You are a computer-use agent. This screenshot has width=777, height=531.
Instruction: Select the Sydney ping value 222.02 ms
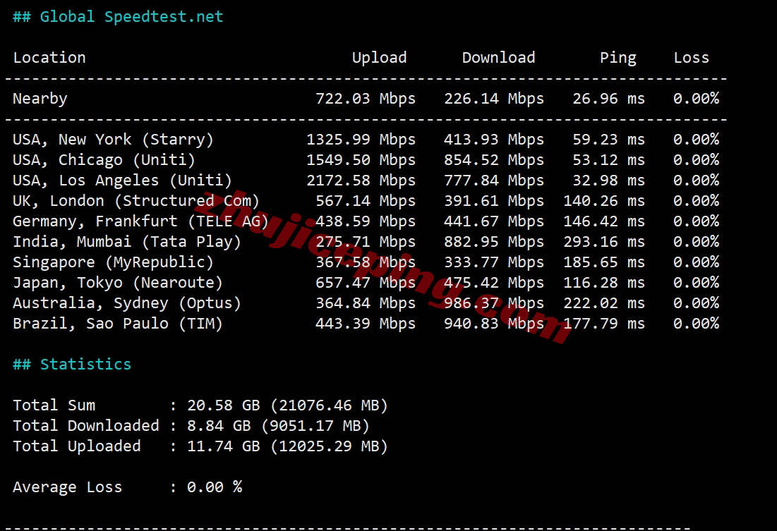[x=603, y=303]
